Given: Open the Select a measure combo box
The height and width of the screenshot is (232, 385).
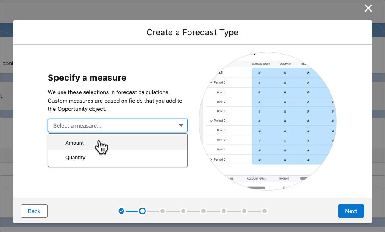Looking at the screenshot, I should (x=117, y=125).
